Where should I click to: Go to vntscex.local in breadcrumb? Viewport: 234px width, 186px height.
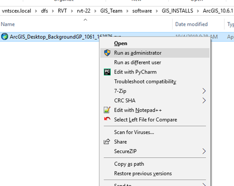[17, 11]
